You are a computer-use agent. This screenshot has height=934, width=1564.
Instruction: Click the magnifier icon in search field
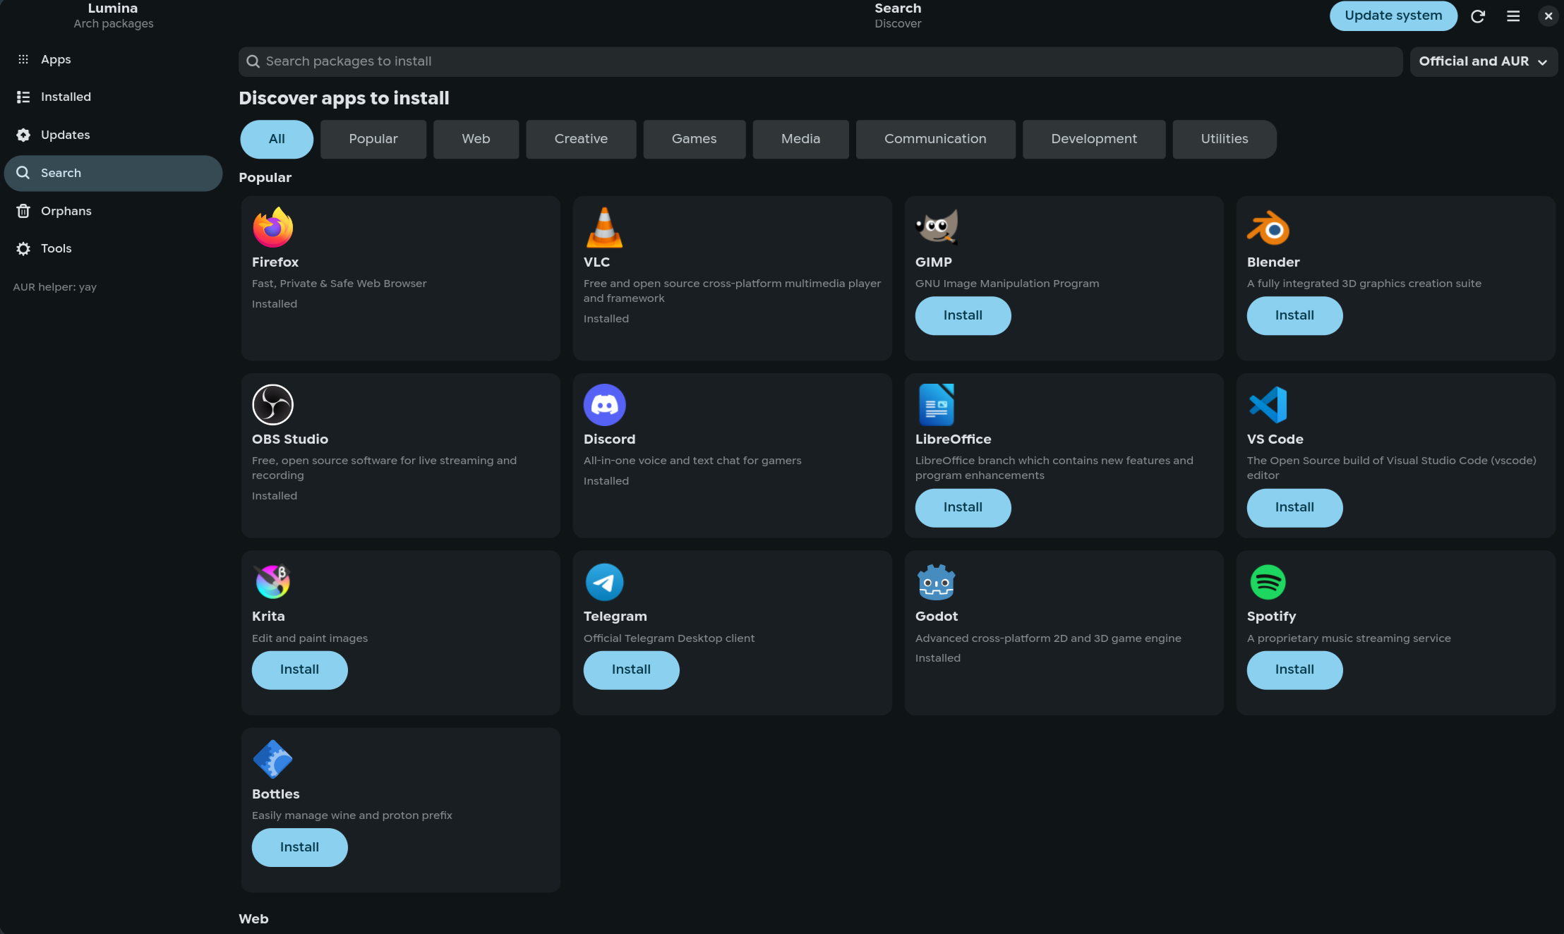253,61
